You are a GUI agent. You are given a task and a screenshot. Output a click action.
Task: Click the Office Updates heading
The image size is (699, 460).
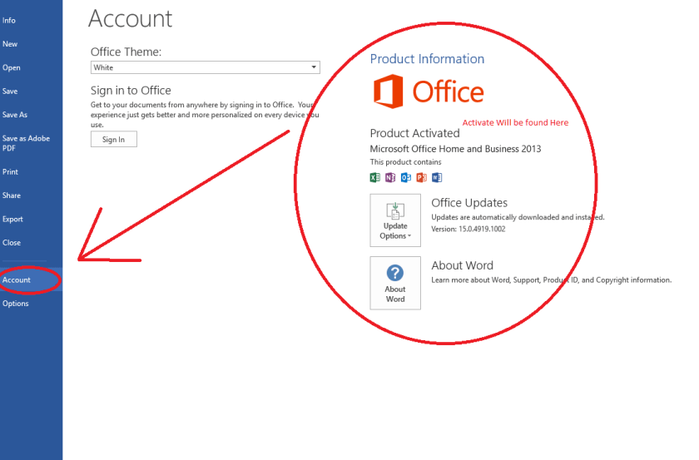469,203
